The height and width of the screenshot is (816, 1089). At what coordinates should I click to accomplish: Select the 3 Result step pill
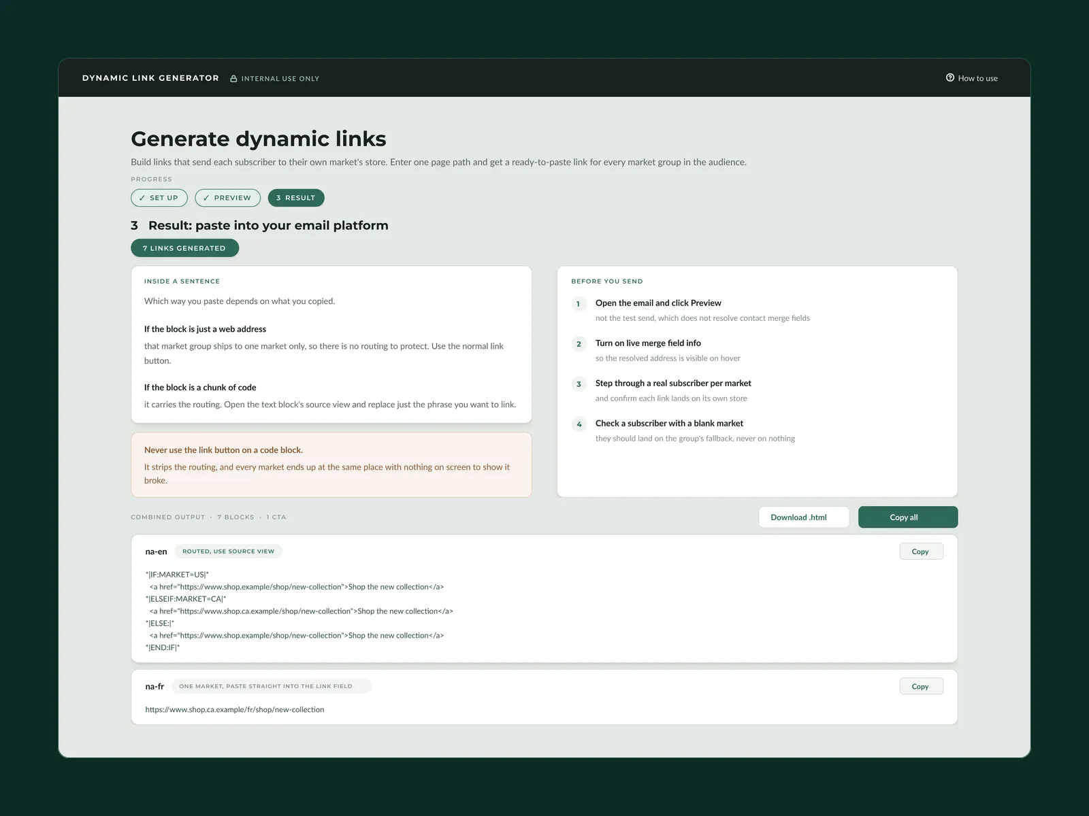click(x=296, y=198)
